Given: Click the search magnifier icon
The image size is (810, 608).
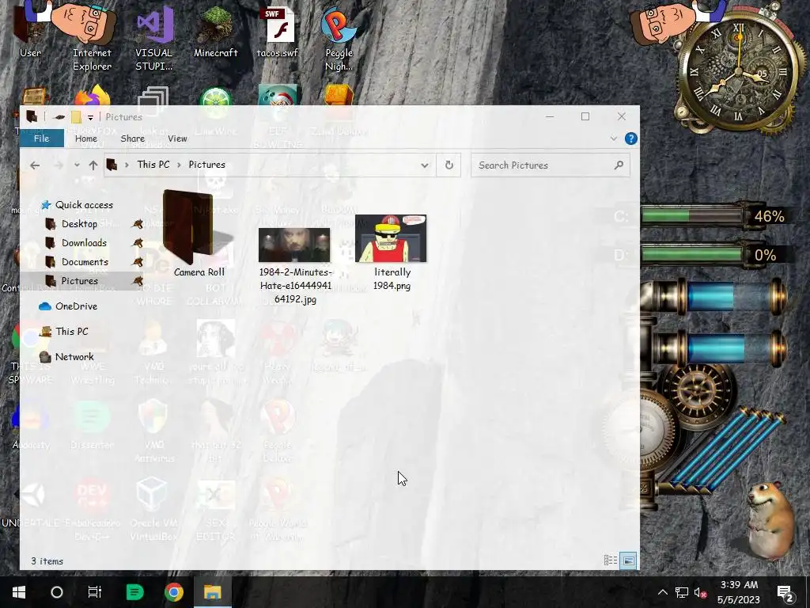Looking at the screenshot, I should (619, 165).
